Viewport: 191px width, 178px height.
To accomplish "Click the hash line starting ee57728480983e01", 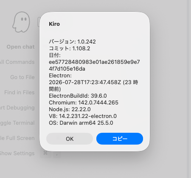I will (x=94, y=62).
